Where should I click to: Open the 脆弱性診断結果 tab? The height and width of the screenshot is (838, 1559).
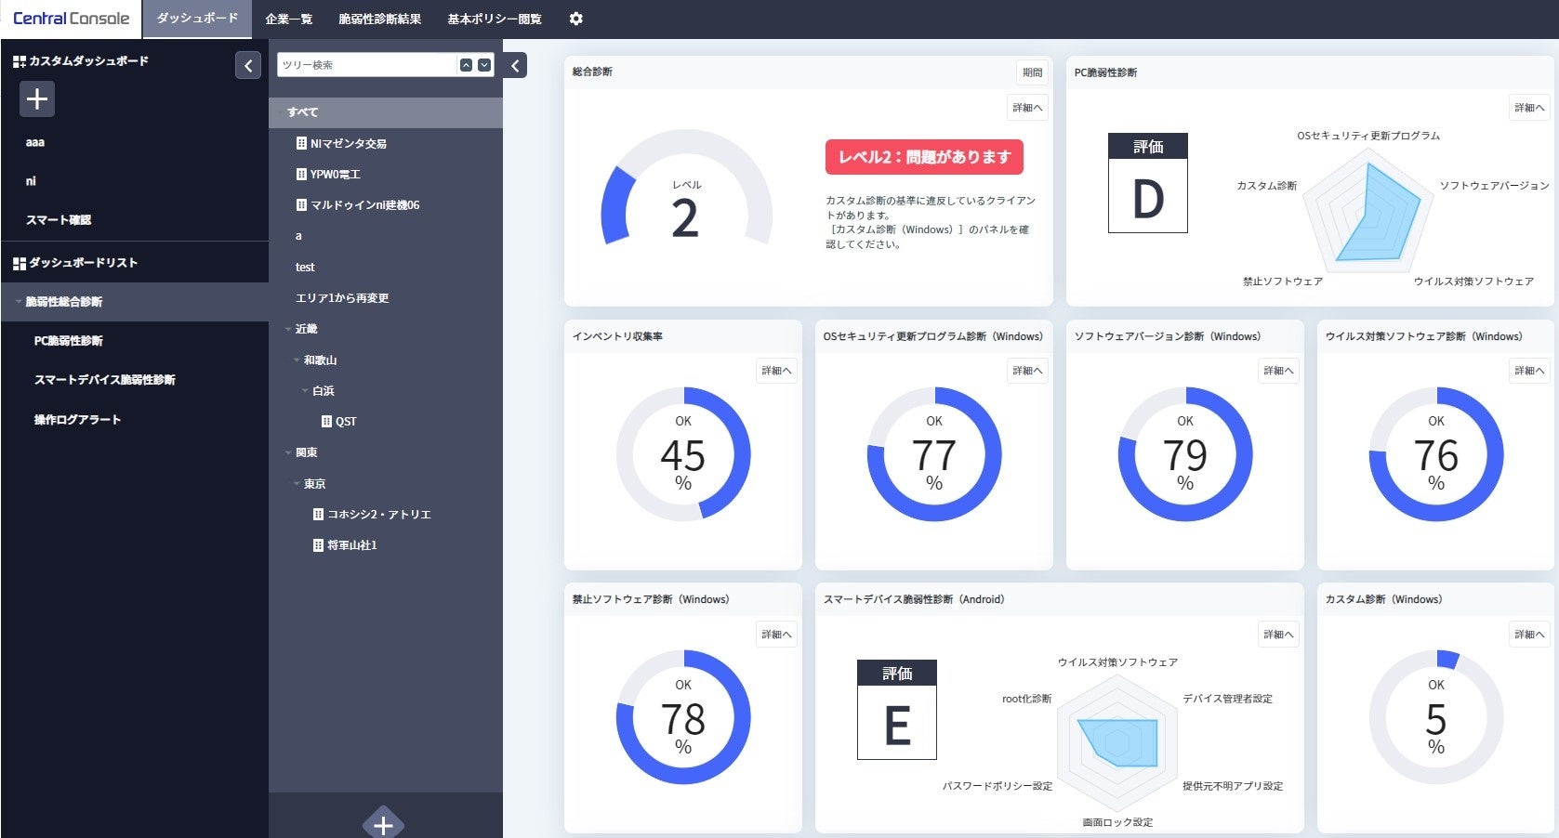pyautogui.click(x=379, y=19)
